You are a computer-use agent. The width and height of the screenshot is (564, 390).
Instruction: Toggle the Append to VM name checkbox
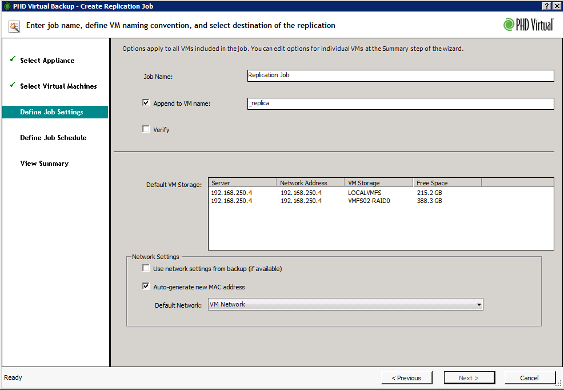tap(146, 102)
